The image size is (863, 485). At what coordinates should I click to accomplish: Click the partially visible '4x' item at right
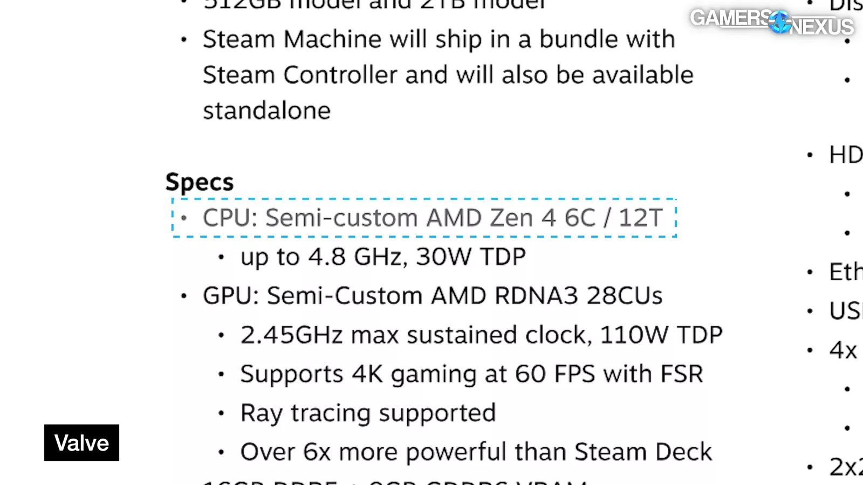click(x=843, y=350)
